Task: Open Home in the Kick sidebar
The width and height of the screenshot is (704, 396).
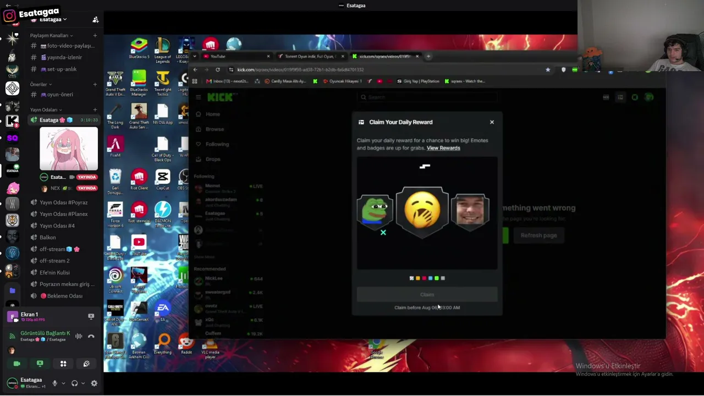Action: pos(213,114)
